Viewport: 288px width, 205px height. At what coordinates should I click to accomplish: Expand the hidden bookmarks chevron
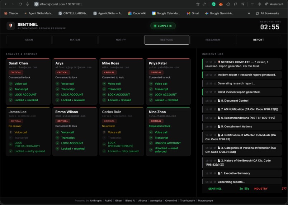click(x=249, y=13)
